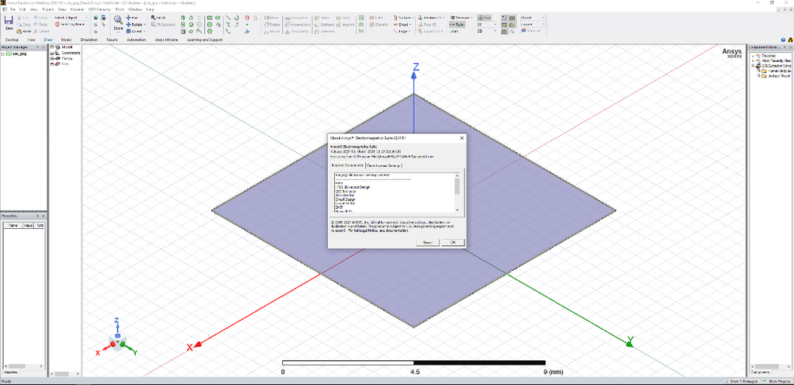This screenshot has width=794, height=385.
Task: Click the Undo arrow icon
Action: click(x=36, y=17)
